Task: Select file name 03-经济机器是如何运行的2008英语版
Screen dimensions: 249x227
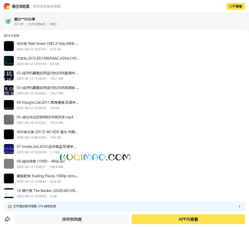Action: click(x=47, y=88)
